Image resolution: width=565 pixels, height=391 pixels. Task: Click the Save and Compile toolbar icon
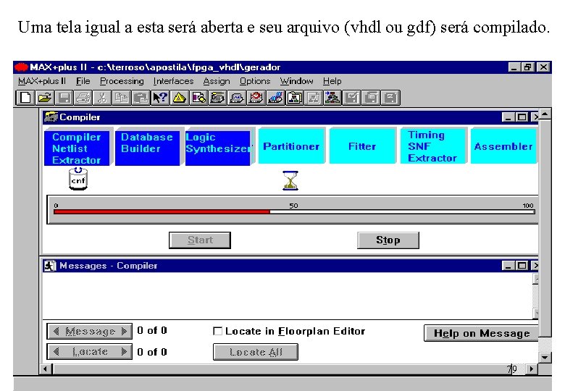click(371, 98)
